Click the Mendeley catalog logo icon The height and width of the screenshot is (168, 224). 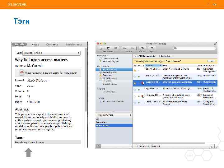[22, 72]
